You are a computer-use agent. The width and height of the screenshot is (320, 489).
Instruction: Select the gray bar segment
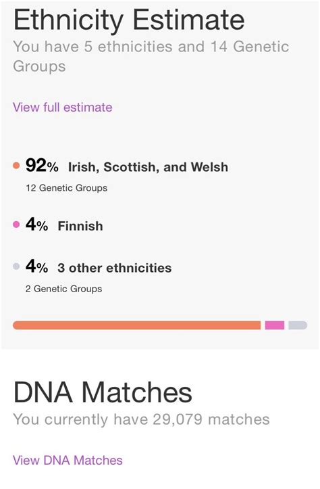298,325
